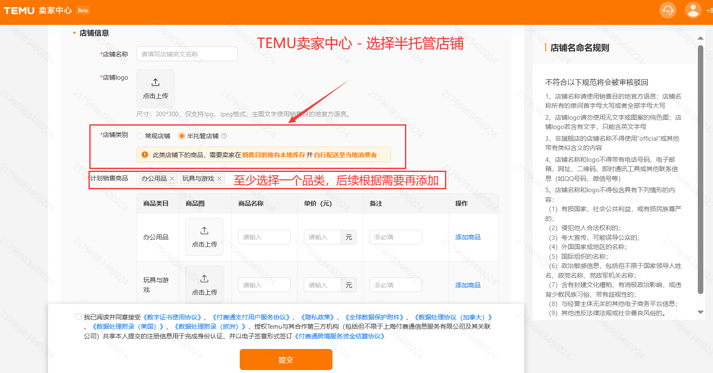
Task: Click unit price field for 办公用品
Action: pyautogui.click(x=322, y=237)
